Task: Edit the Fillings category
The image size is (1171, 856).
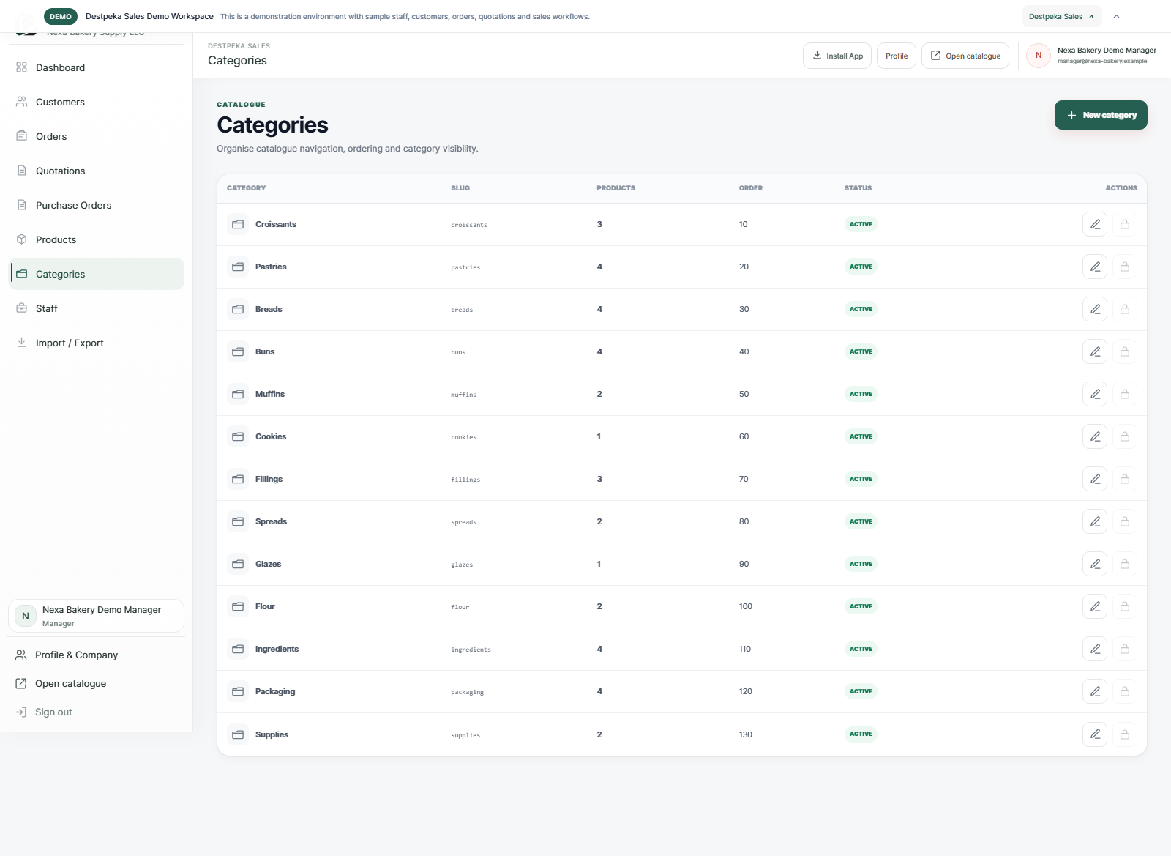Action: 1095,479
